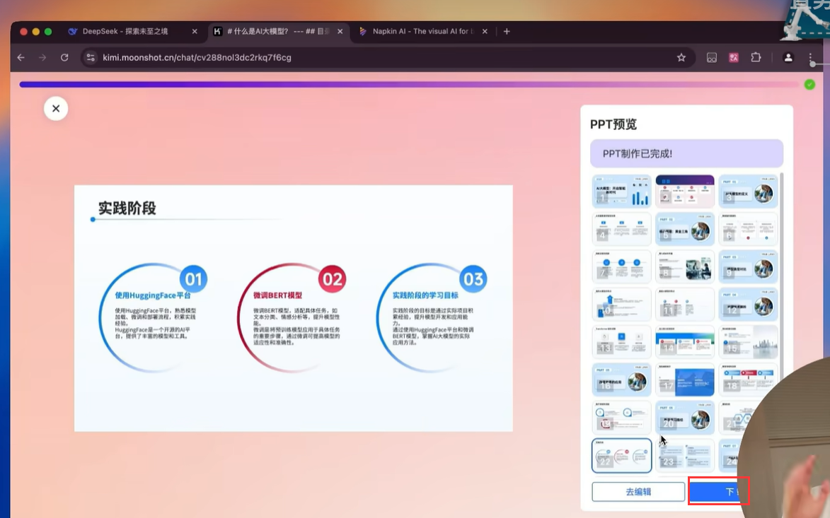Viewport: 830px width, 518px height.
Task: Close the Napkin AI tab
Action: [485, 32]
